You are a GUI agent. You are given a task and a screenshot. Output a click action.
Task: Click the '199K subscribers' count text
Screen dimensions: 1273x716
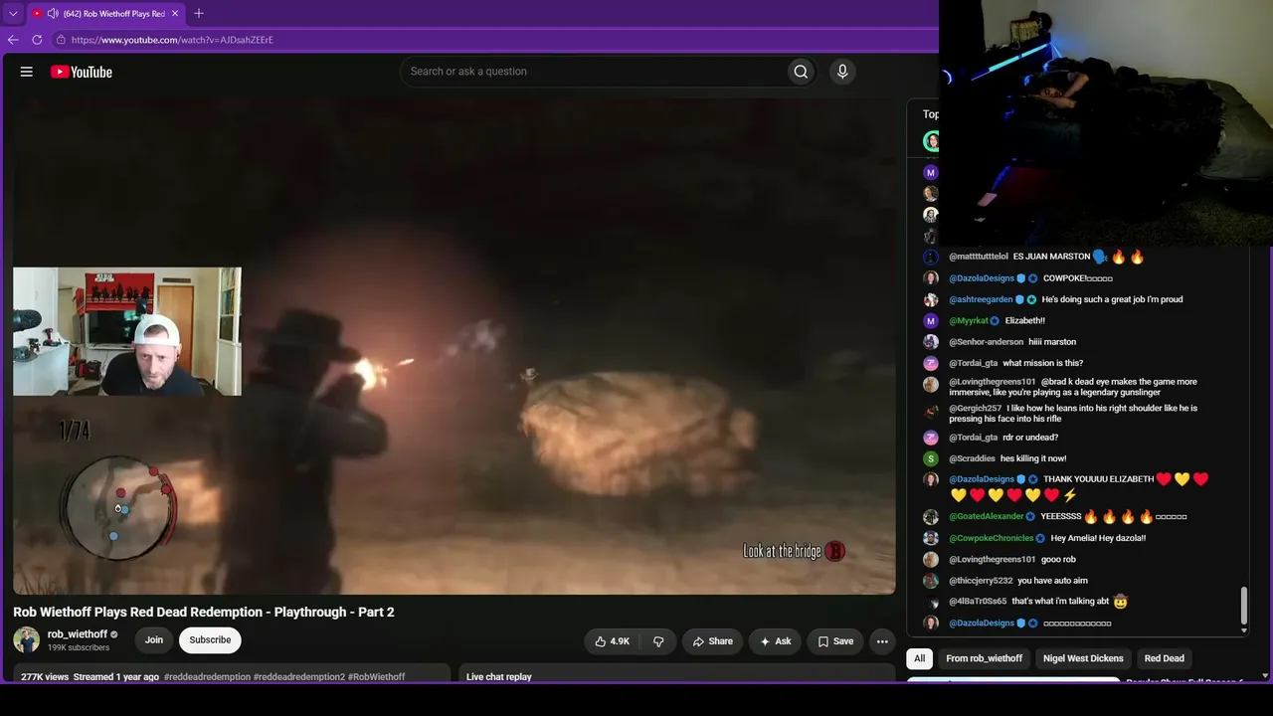[79, 648]
